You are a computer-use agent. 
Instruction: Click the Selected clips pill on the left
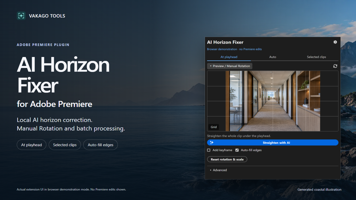pyautogui.click(x=65, y=145)
